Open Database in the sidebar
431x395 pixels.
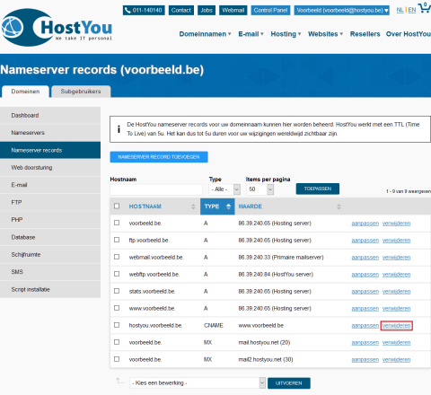pyautogui.click(x=50, y=237)
